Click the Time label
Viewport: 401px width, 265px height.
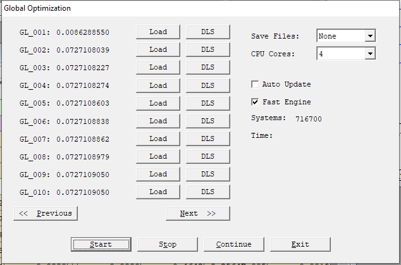point(262,135)
